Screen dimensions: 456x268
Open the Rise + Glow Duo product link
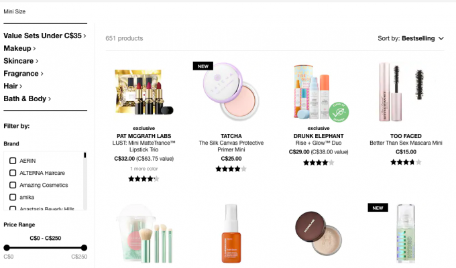click(319, 143)
